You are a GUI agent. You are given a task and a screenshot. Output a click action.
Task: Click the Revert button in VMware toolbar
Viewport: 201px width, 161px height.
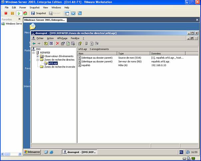coord(55,13)
